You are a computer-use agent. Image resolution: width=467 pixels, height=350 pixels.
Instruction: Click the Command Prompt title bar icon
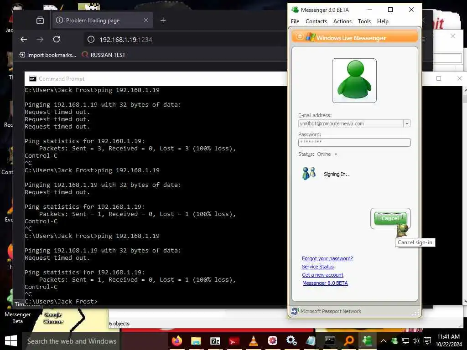[32, 78]
